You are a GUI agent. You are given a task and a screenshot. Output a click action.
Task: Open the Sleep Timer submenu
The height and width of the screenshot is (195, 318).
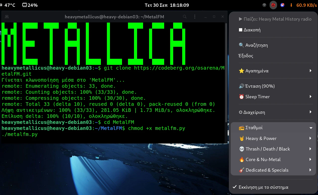coord(273,97)
